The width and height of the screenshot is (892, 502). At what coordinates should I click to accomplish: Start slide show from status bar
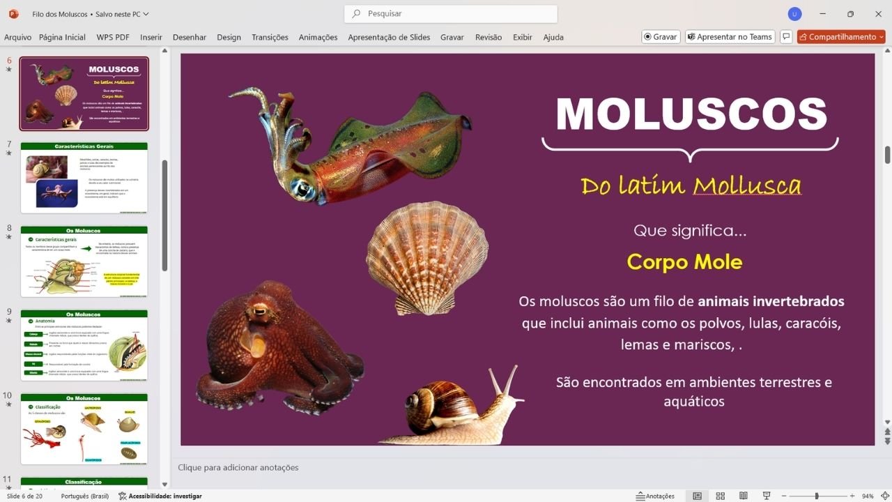tap(767, 496)
